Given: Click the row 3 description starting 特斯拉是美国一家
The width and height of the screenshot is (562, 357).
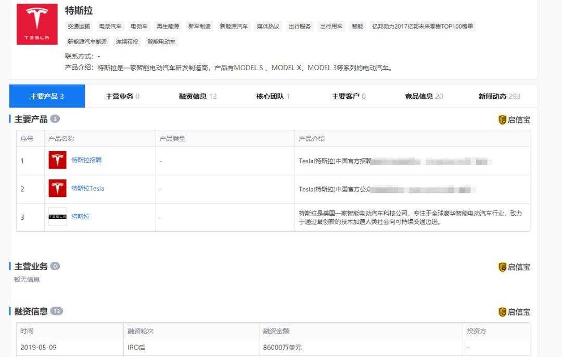Looking at the screenshot, I should pyautogui.click(x=410, y=217).
